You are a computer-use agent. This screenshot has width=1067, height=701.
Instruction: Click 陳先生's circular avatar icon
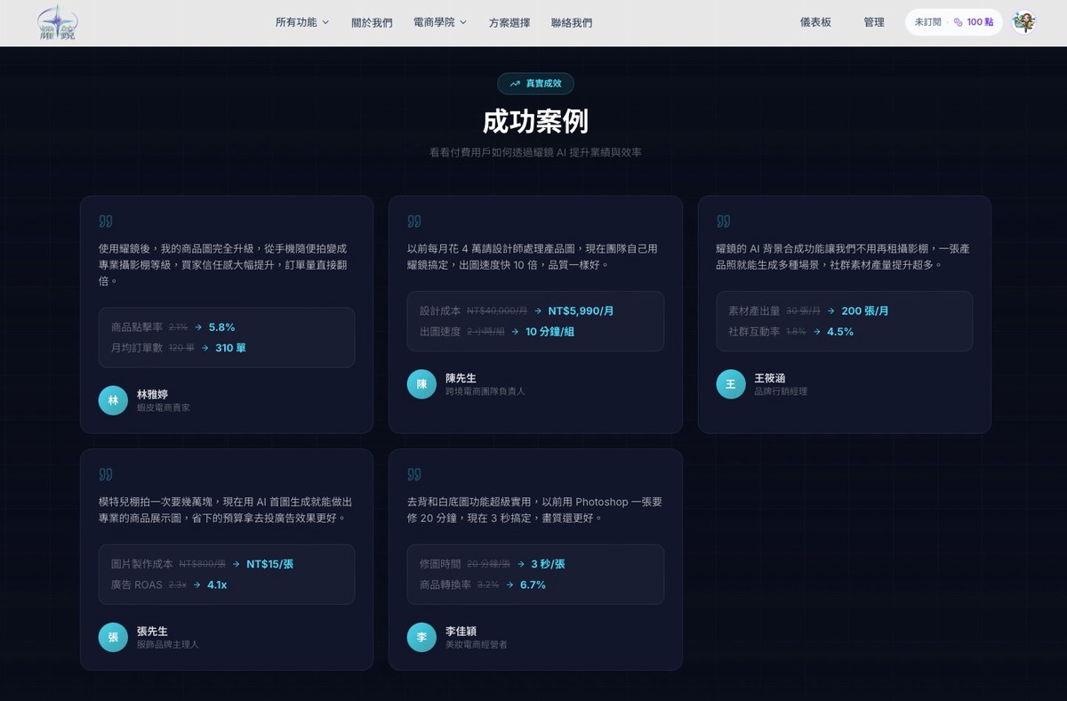pyautogui.click(x=421, y=383)
